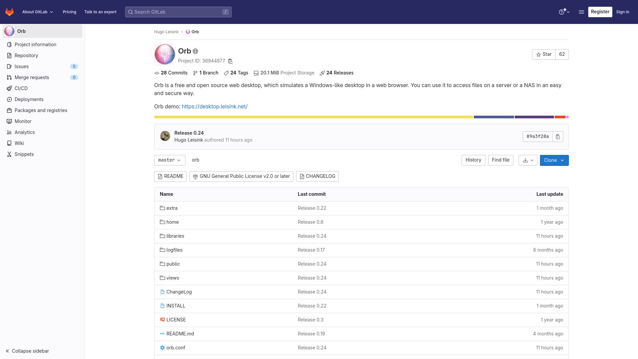Open Monitor in sidebar

pyautogui.click(x=43, y=121)
